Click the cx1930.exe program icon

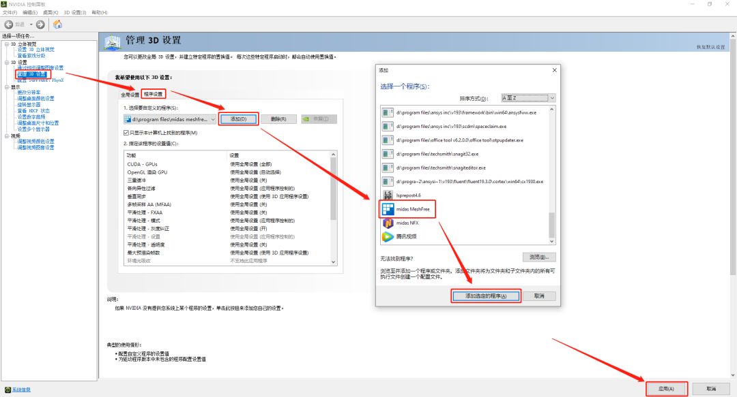click(x=388, y=181)
